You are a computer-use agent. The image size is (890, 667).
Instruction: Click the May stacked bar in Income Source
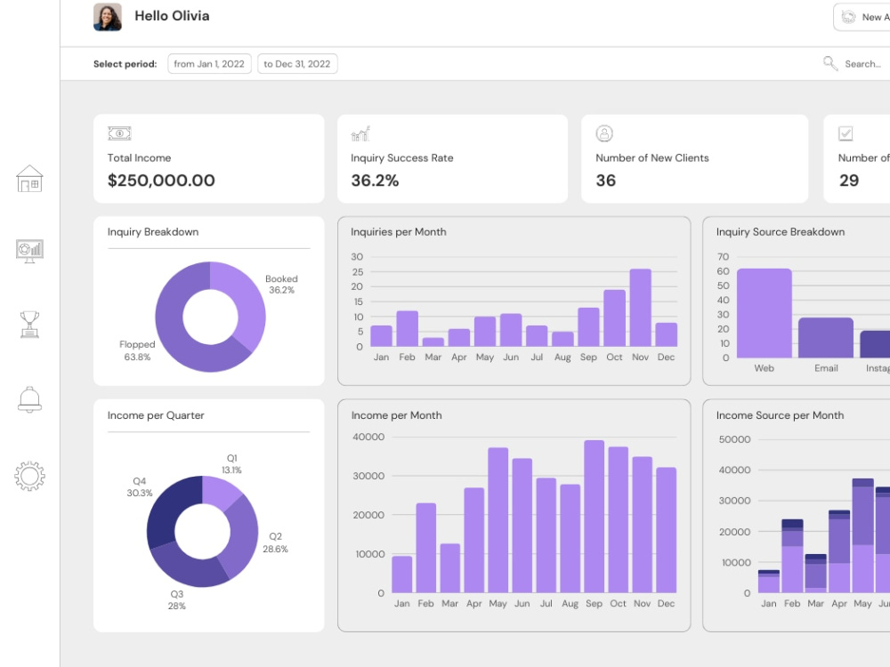click(862, 536)
